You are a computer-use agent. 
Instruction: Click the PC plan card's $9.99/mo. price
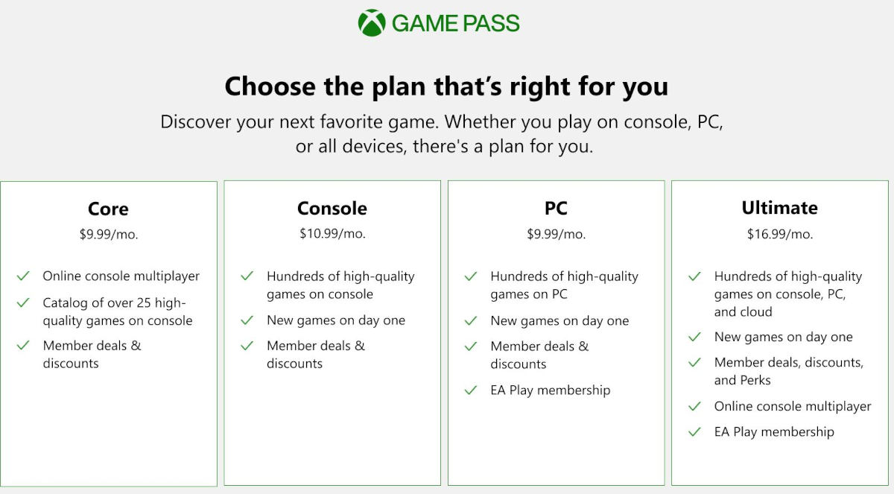(x=556, y=234)
